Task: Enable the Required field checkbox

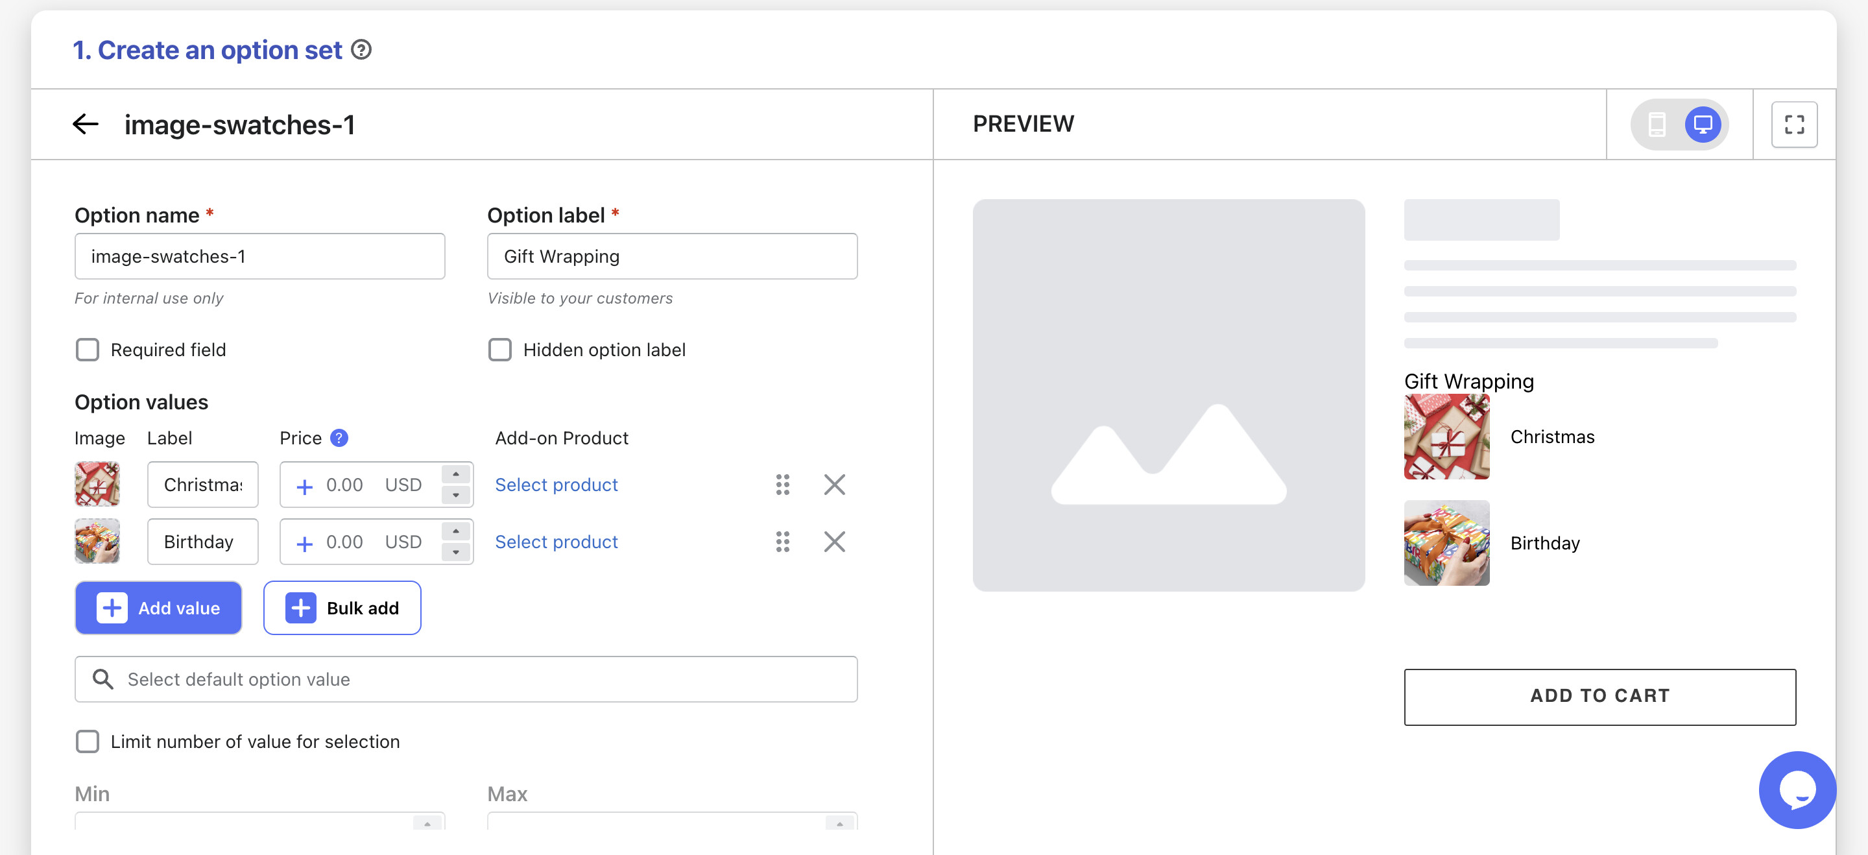Action: point(88,350)
